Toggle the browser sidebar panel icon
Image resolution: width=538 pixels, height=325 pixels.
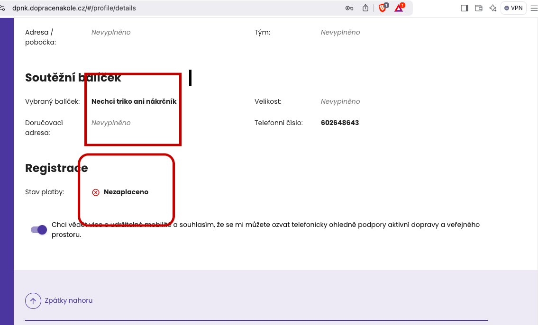(x=465, y=8)
